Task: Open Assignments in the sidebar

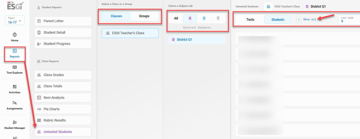Action: pos(15,106)
